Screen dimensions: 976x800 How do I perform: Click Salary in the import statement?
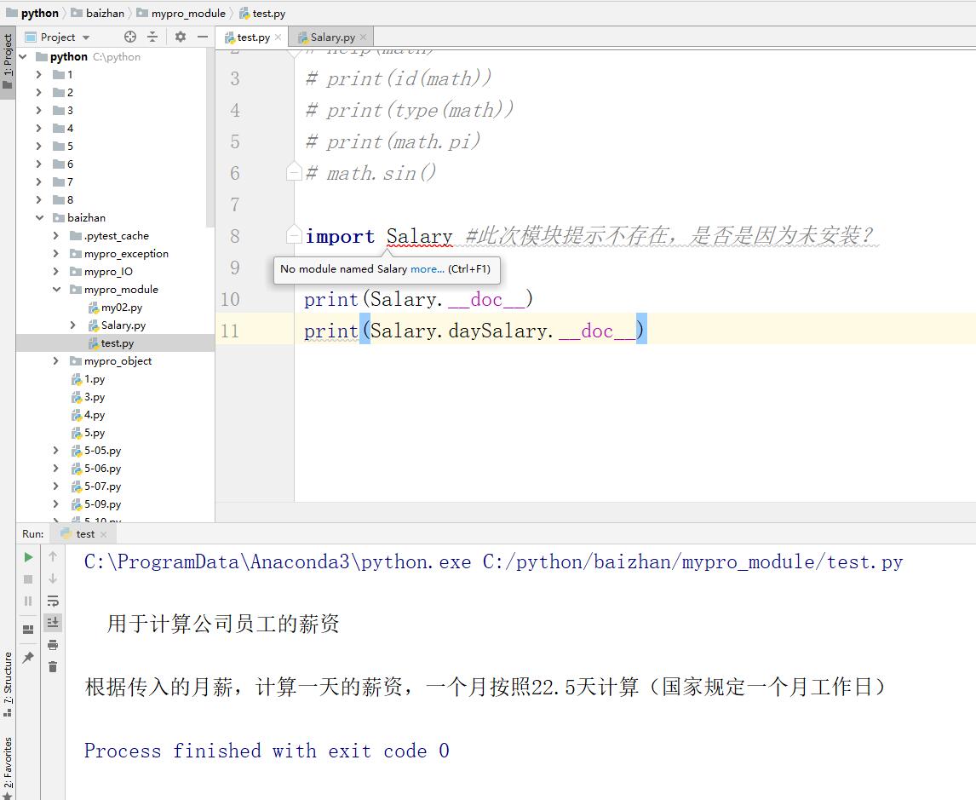pyautogui.click(x=420, y=237)
